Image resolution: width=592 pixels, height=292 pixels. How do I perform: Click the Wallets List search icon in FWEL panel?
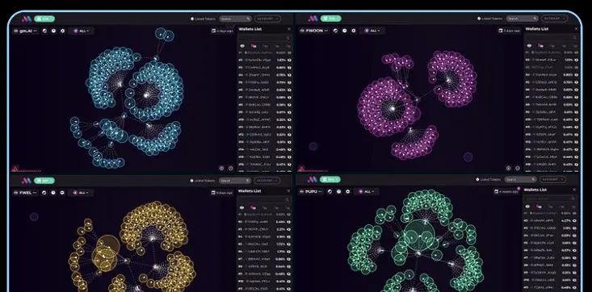click(x=287, y=200)
